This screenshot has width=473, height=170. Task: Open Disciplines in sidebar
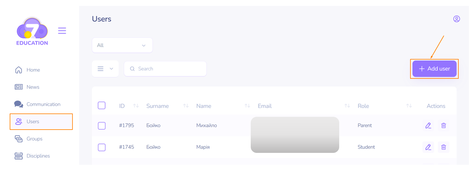coord(33,156)
